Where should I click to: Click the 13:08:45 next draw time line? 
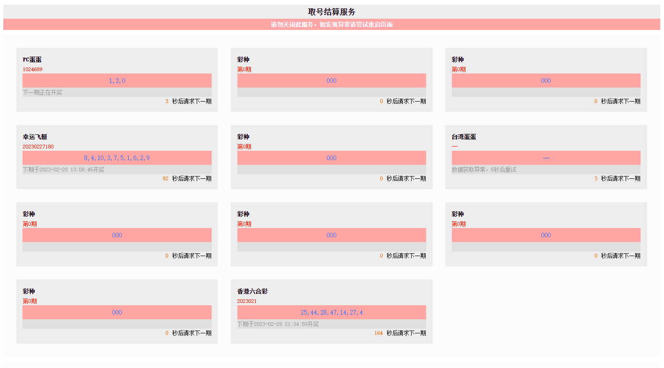117,169
